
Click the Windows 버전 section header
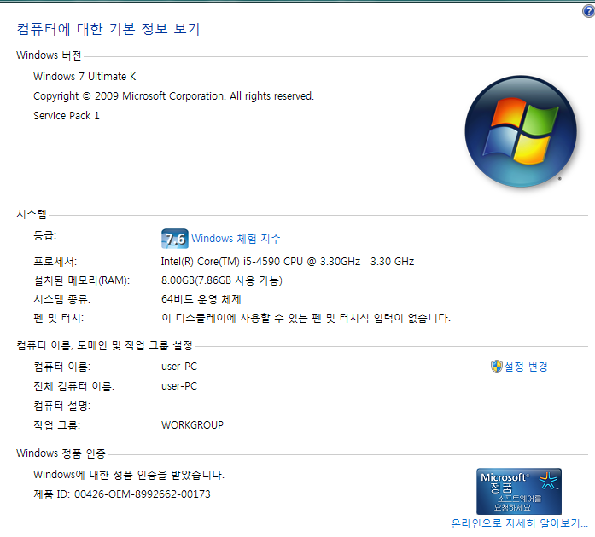49,55
